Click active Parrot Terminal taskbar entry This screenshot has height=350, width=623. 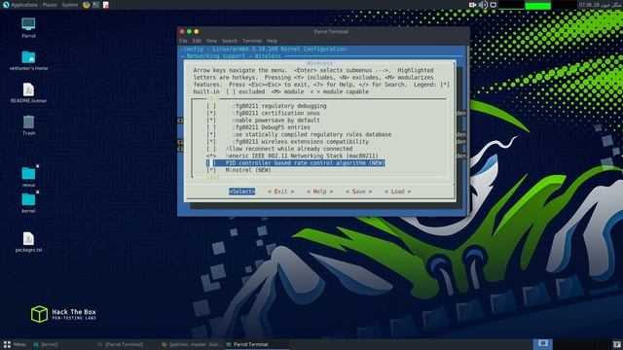click(x=257, y=344)
